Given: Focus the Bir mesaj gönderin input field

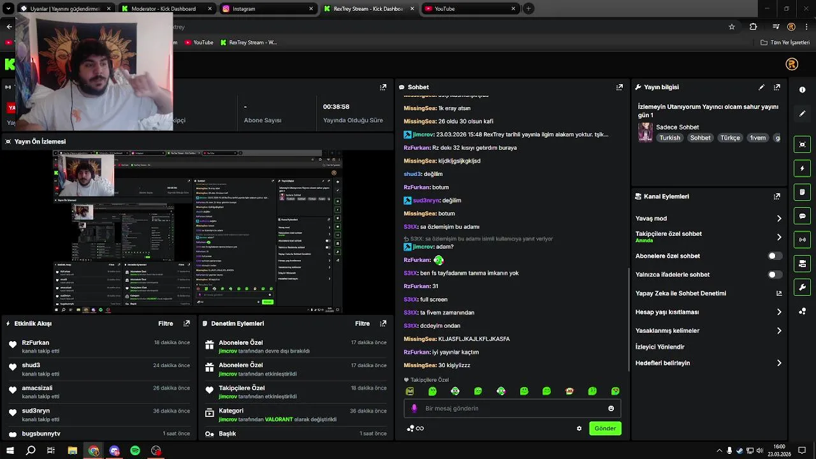Looking at the screenshot, I should point(513,409).
